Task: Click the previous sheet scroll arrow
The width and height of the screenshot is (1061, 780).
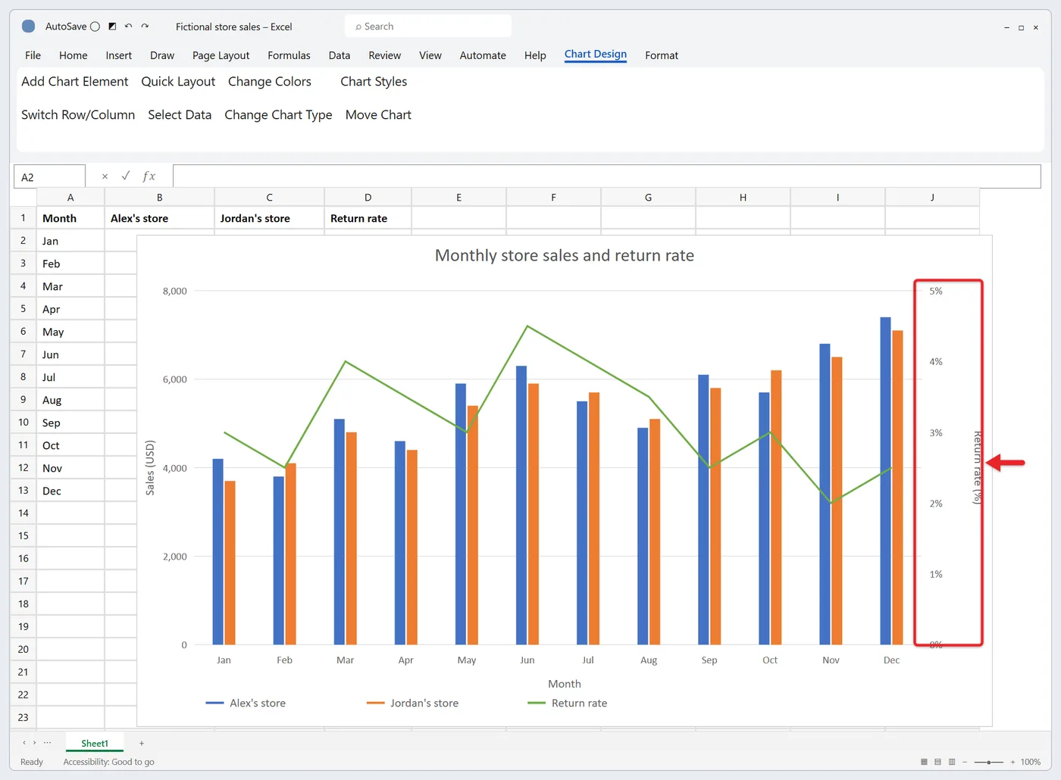Action: (x=24, y=743)
